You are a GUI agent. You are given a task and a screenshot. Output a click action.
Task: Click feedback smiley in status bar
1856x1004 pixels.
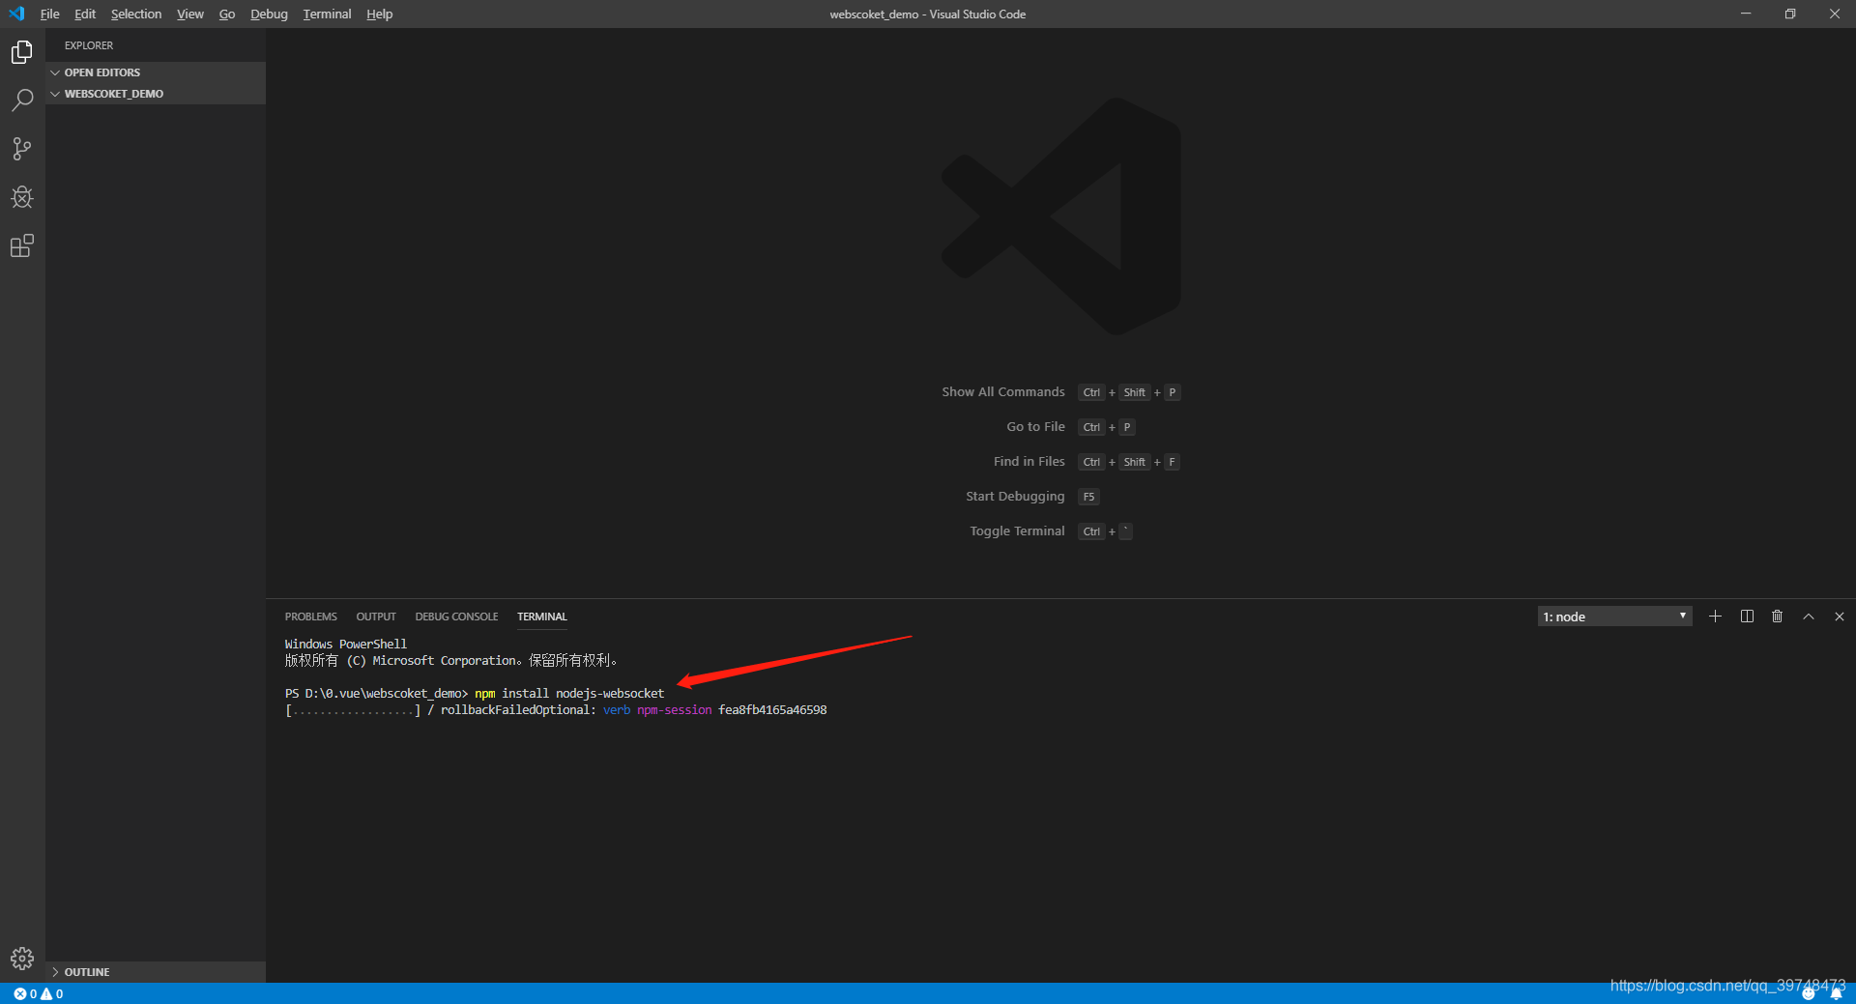tap(1809, 993)
